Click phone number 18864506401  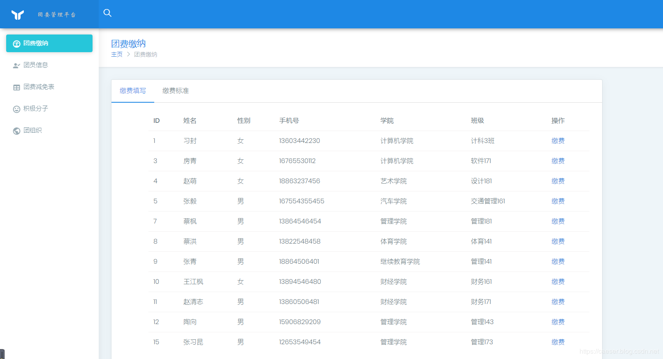299,262
